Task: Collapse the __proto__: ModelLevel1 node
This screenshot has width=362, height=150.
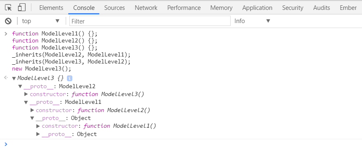Action: coord(26,102)
